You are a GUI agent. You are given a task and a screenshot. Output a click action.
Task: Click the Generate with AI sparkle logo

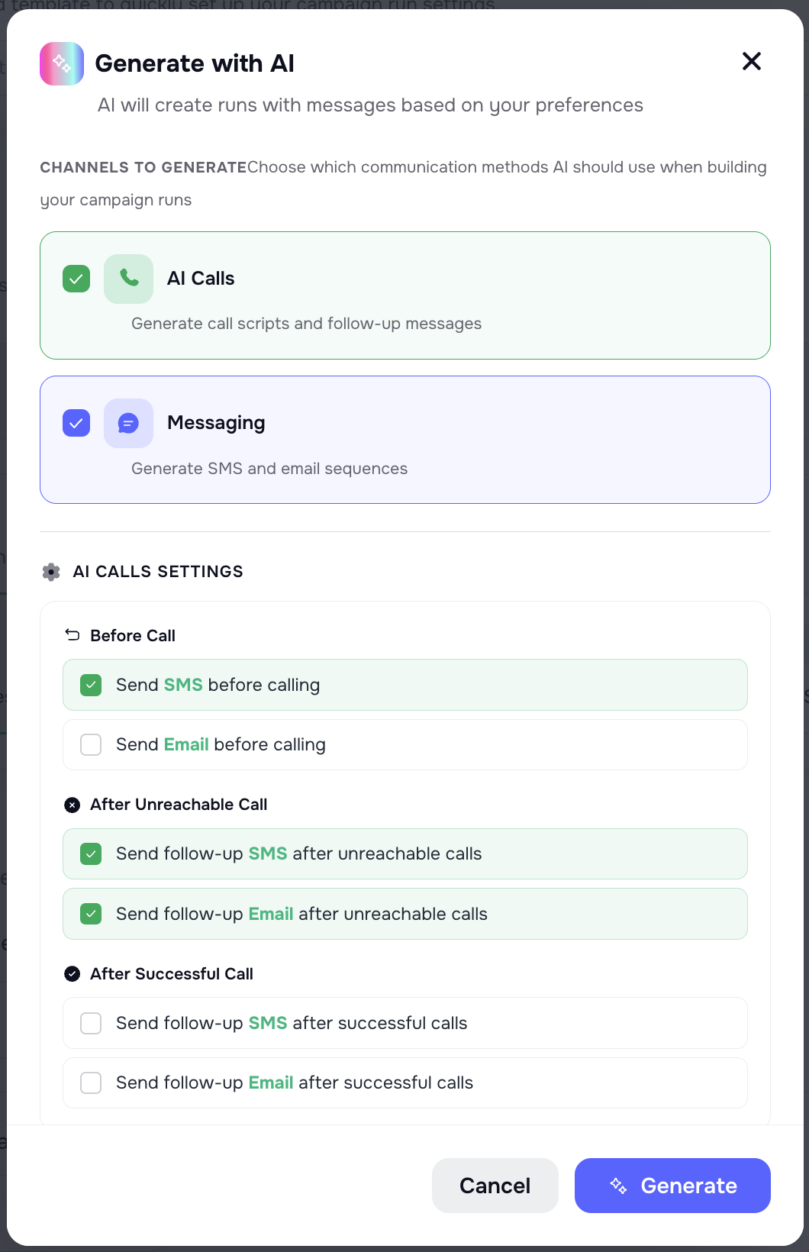tap(61, 63)
